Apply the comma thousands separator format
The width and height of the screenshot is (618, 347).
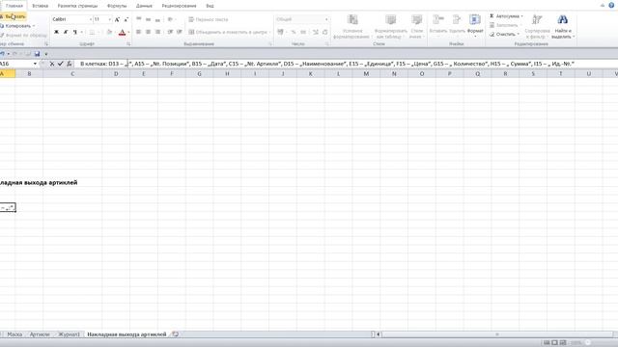pyautogui.click(x=303, y=32)
